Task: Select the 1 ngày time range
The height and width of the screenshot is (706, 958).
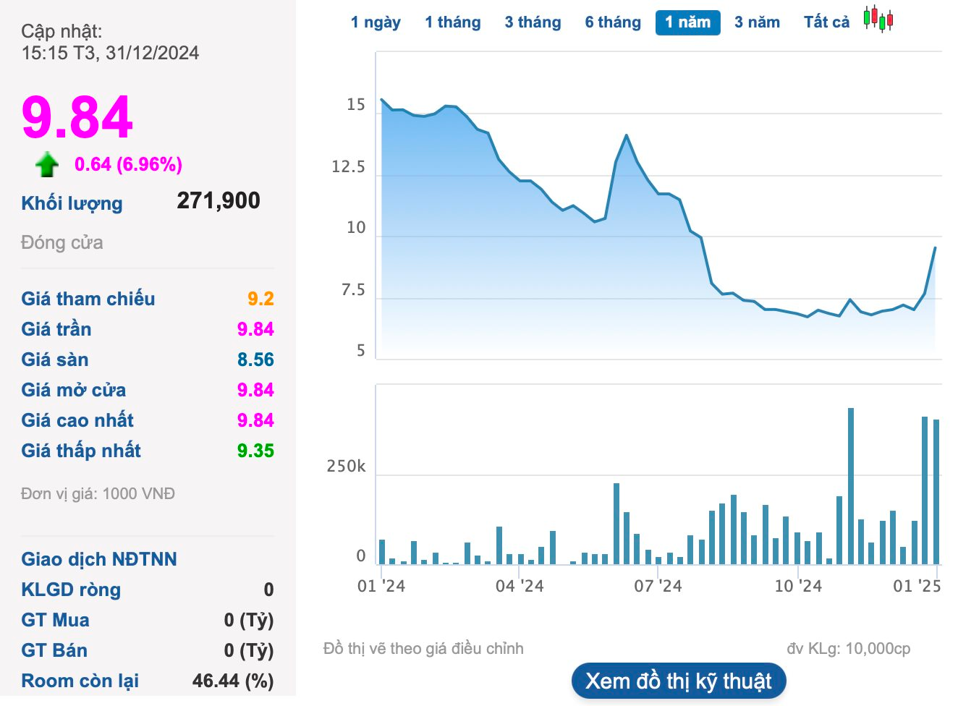Action: point(376,22)
